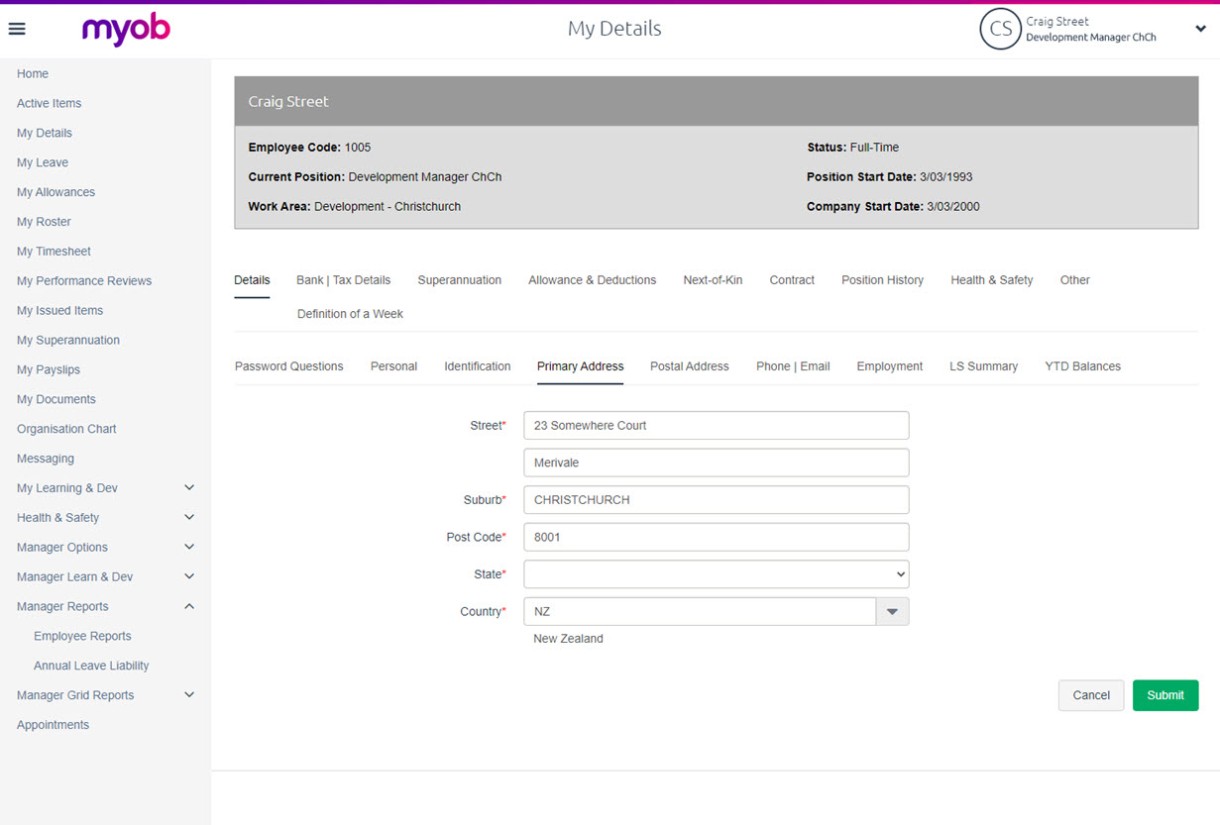Viewport: 1220px width, 825px height.
Task: Click the Post Code input field
Action: [x=716, y=537]
